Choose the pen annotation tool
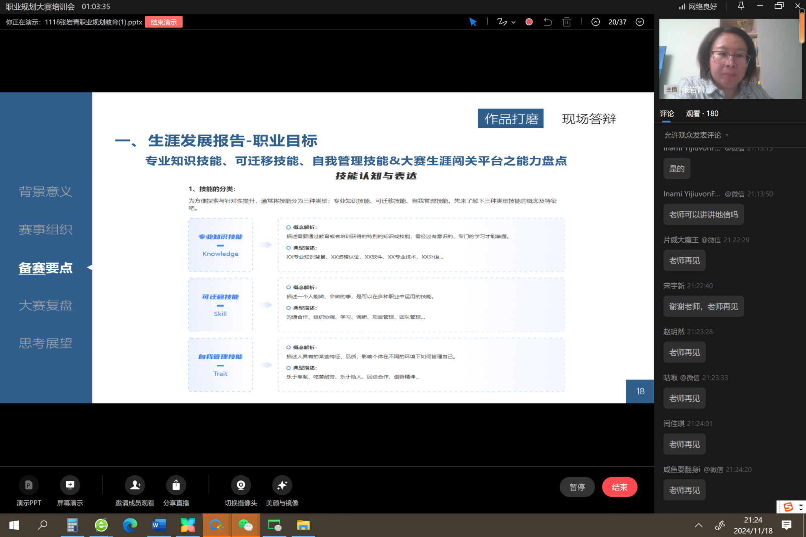Image resolution: width=806 pixels, height=537 pixels. [501, 22]
